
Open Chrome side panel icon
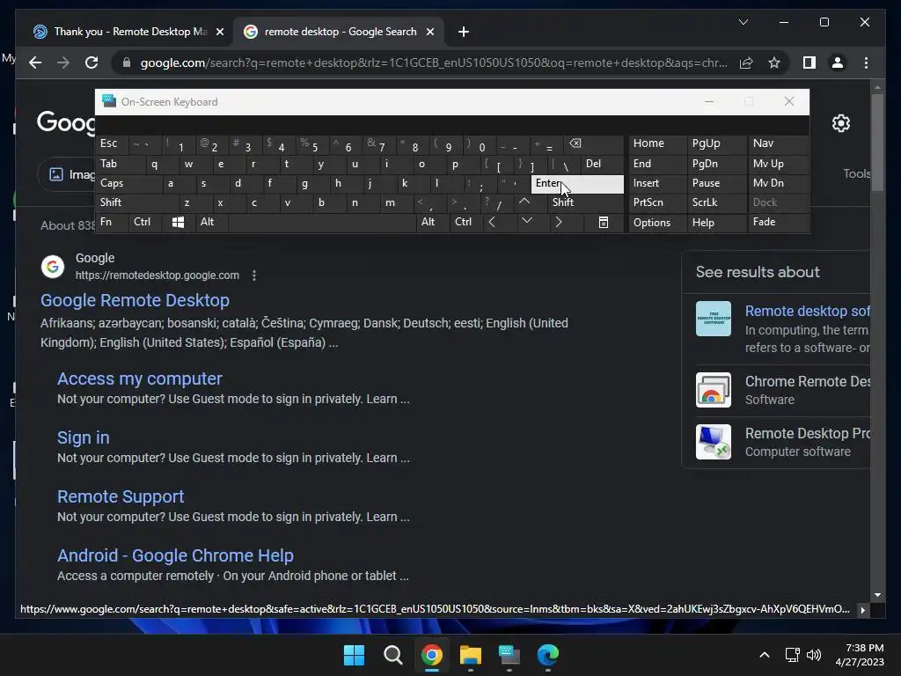pos(809,62)
